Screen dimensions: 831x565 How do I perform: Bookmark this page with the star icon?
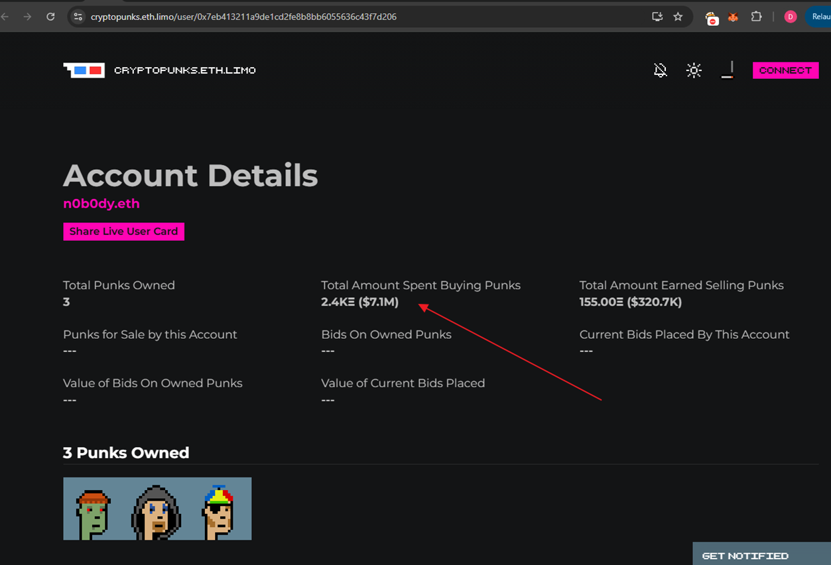pyautogui.click(x=678, y=17)
